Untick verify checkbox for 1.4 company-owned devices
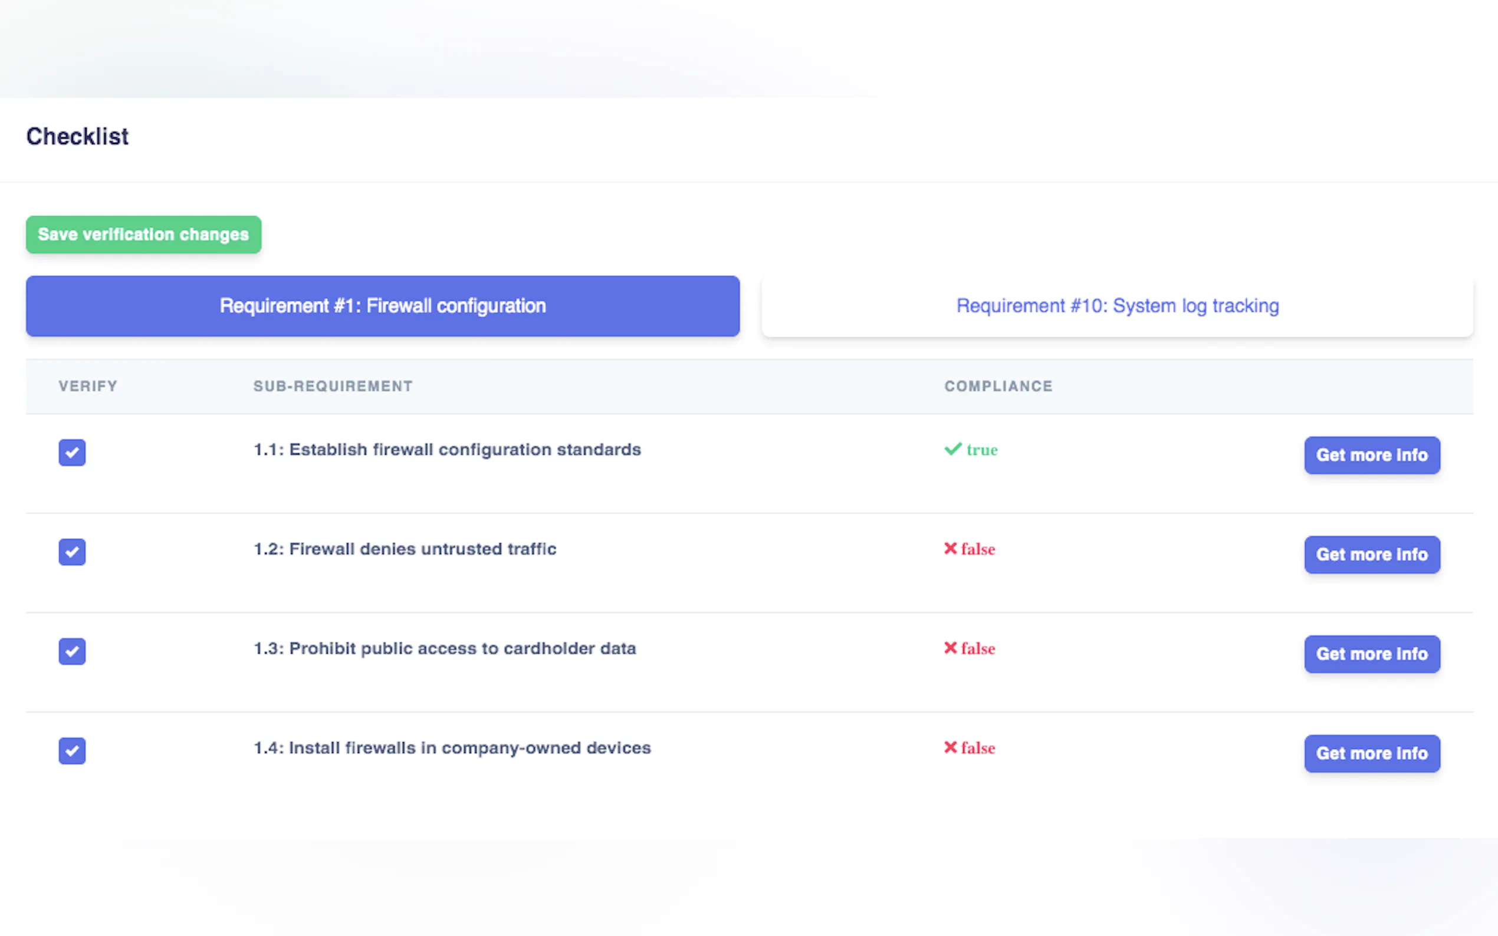The image size is (1498, 936). [x=72, y=751]
